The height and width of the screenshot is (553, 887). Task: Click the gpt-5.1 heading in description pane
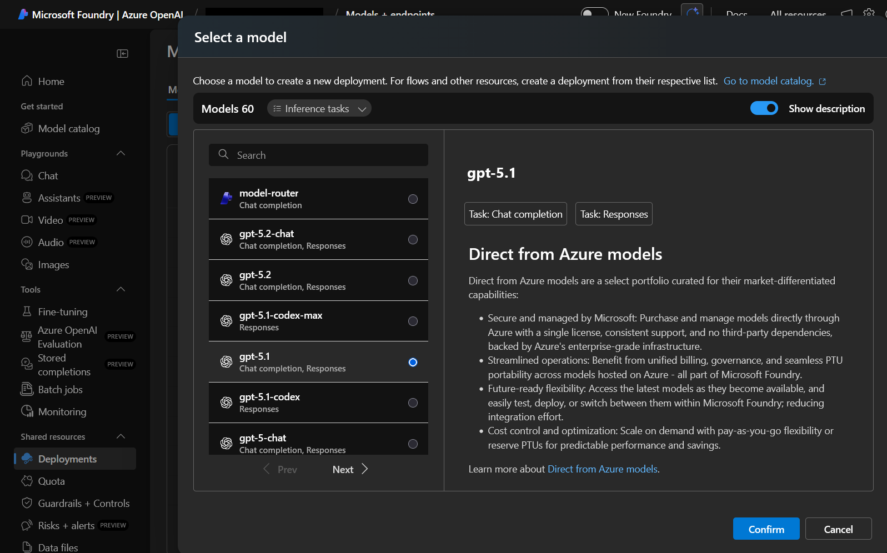click(492, 173)
